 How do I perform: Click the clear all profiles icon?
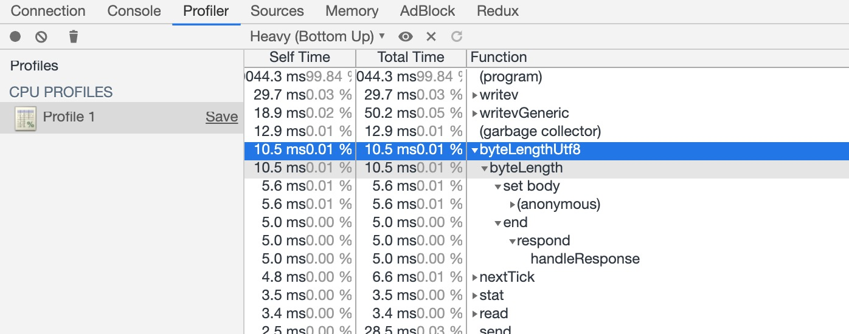click(41, 37)
